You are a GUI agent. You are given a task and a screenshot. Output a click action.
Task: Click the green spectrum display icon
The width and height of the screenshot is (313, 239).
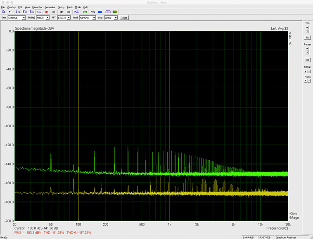(114, 12)
